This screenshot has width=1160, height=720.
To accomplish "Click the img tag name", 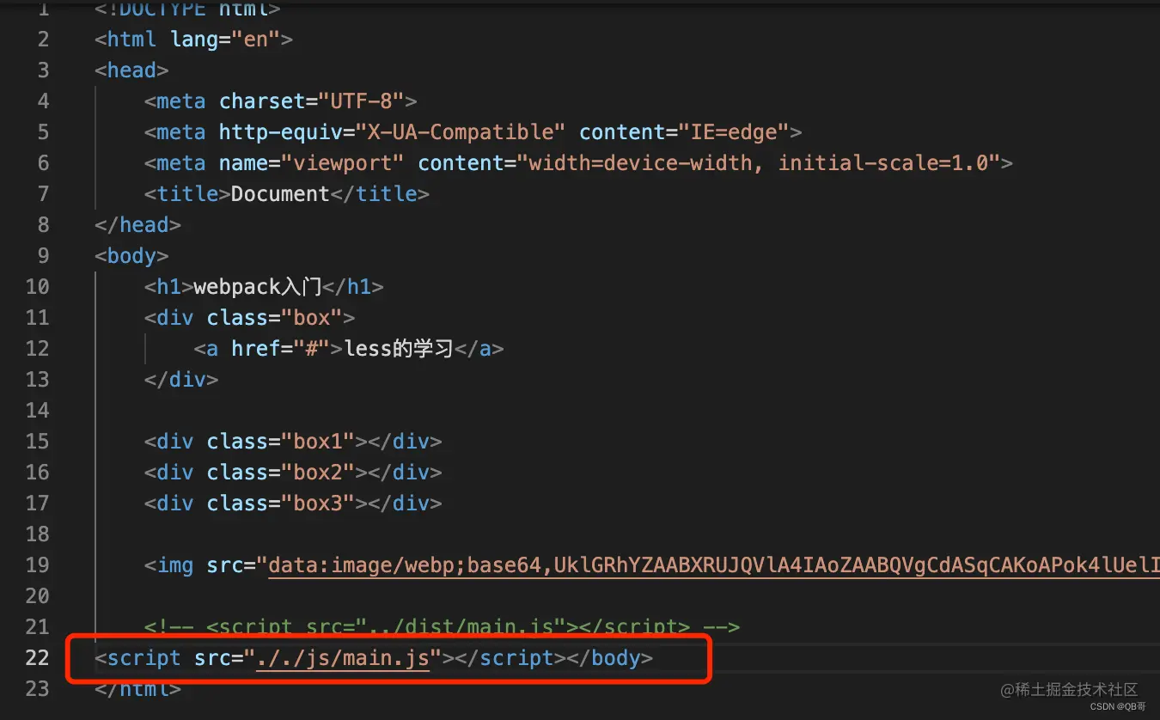I will pos(175,565).
